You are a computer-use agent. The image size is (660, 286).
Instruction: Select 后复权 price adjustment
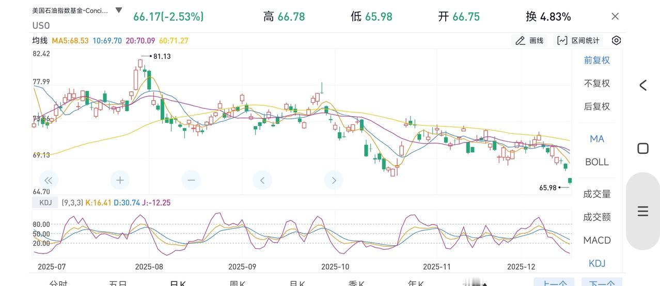[x=597, y=106]
